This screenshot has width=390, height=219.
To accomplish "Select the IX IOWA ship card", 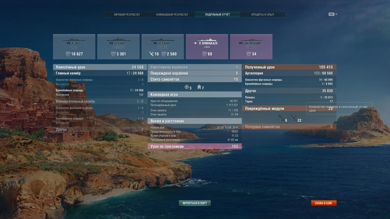I will pyautogui.click(x=118, y=47).
